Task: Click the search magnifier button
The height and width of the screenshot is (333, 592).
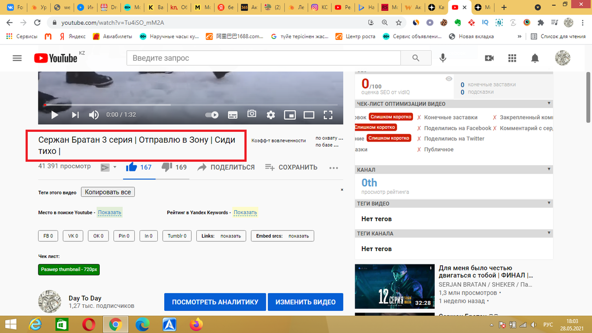Action: pos(416,58)
